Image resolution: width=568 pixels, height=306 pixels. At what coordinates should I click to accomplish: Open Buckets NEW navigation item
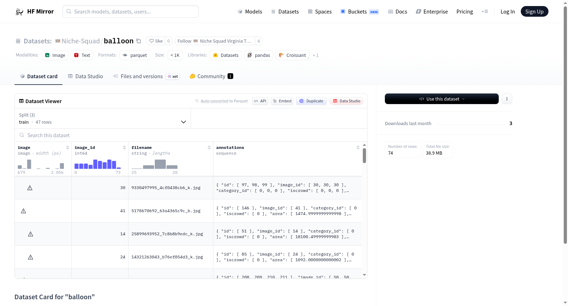[x=360, y=11]
